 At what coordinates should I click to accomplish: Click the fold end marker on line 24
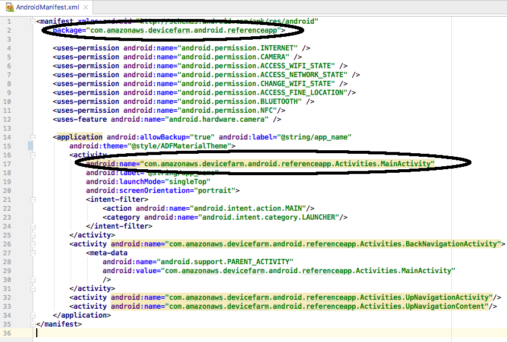(x=33, y=226)
